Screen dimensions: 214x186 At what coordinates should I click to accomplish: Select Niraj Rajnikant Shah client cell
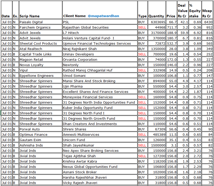tap(100, 49)
